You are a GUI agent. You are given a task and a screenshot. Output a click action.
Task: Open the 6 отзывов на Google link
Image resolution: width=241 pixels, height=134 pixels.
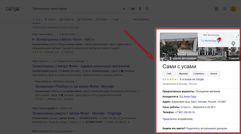point(192,79)
